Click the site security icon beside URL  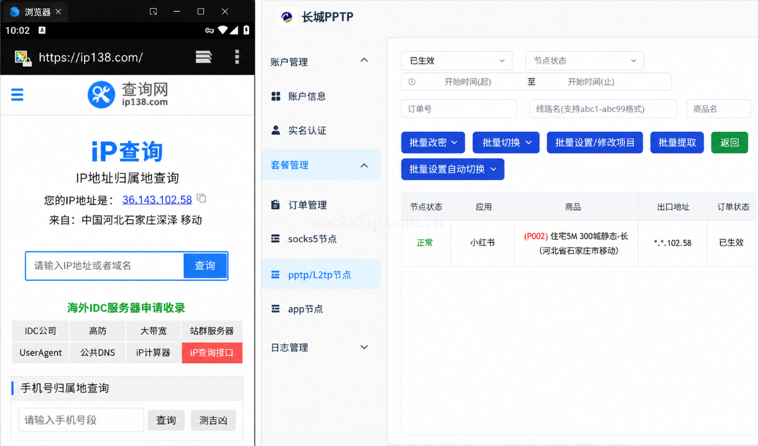click(x=23, y=58)
